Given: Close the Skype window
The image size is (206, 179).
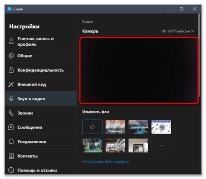Looking at the screenshot, I should (194, 9).
